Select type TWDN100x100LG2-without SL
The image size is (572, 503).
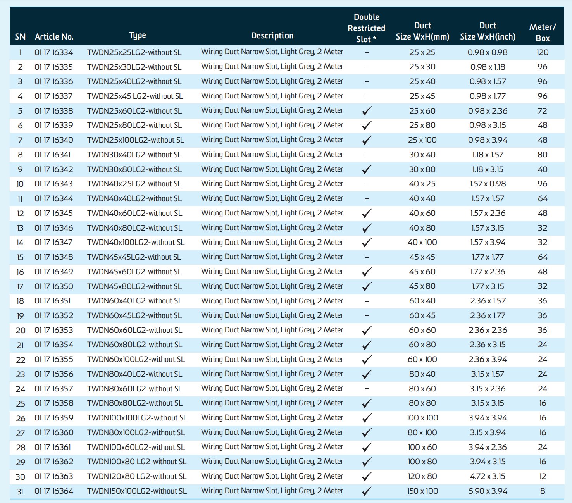(x=137, y=418)
